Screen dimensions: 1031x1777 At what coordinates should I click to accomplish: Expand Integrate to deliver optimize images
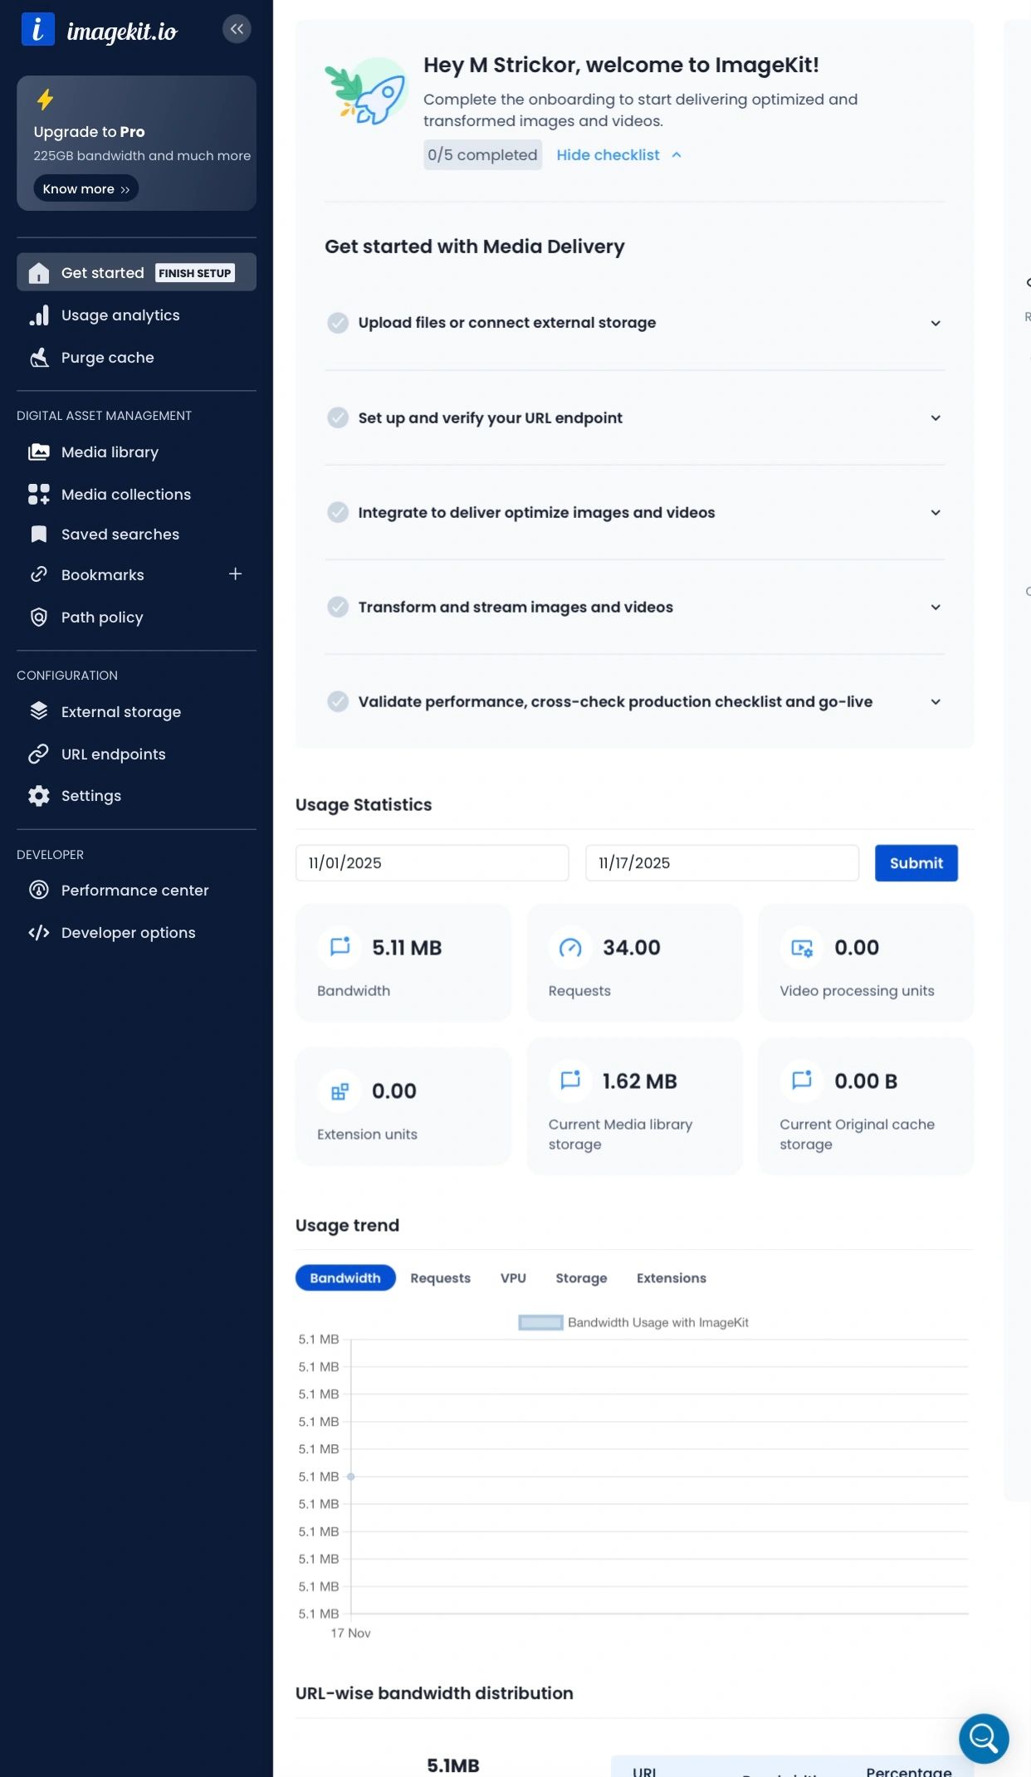point(936,512)
